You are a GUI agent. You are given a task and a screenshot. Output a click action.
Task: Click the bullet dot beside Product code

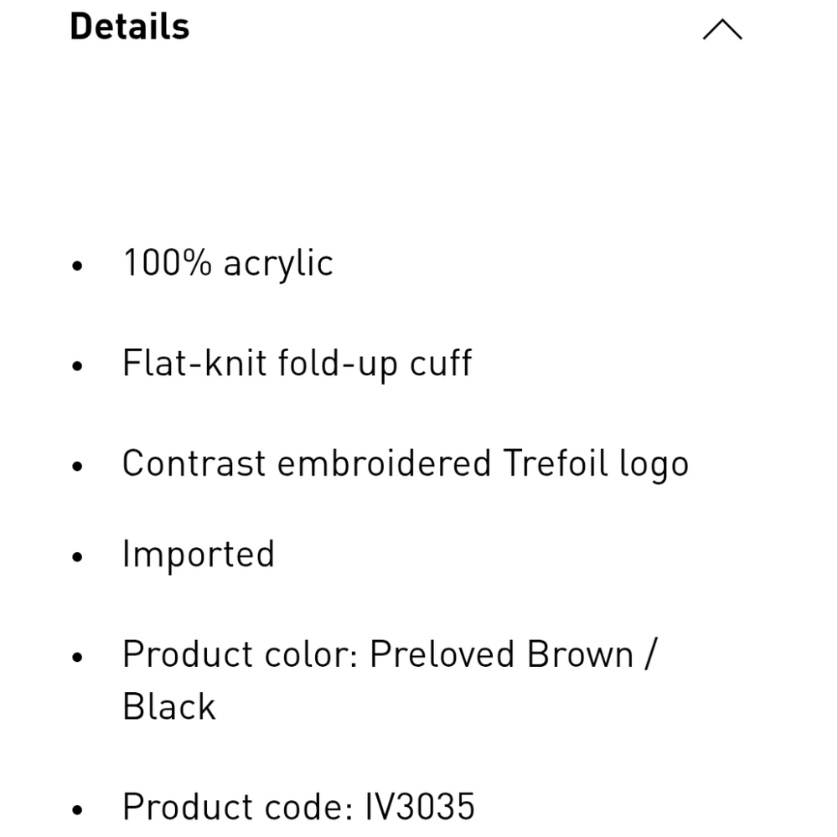[x=77, y=809]
